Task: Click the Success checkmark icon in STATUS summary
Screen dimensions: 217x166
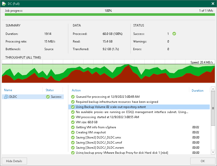Action: 174,34
